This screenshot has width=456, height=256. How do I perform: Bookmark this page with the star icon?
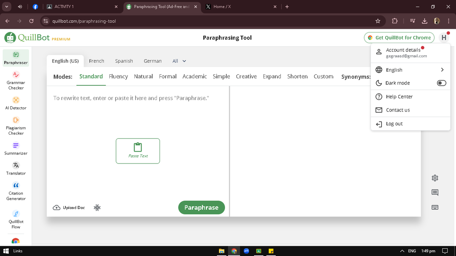tap(378, 21)
